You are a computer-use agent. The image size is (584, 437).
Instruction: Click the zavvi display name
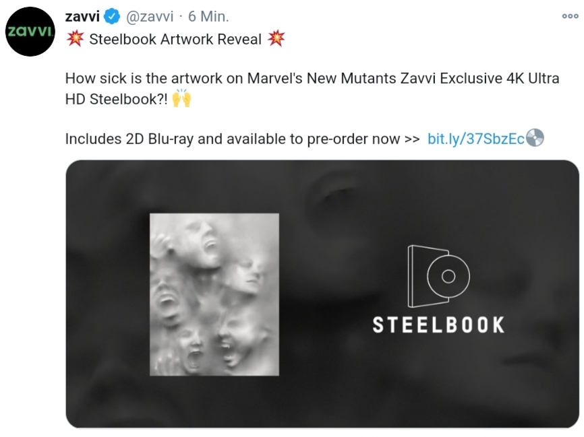(82, 16)
